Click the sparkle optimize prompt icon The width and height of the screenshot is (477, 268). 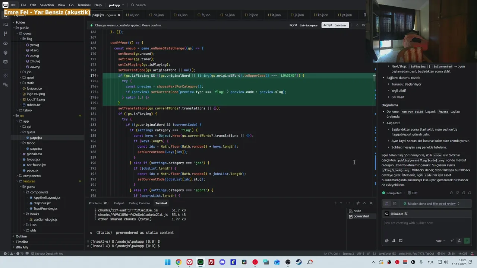(452, 241)
